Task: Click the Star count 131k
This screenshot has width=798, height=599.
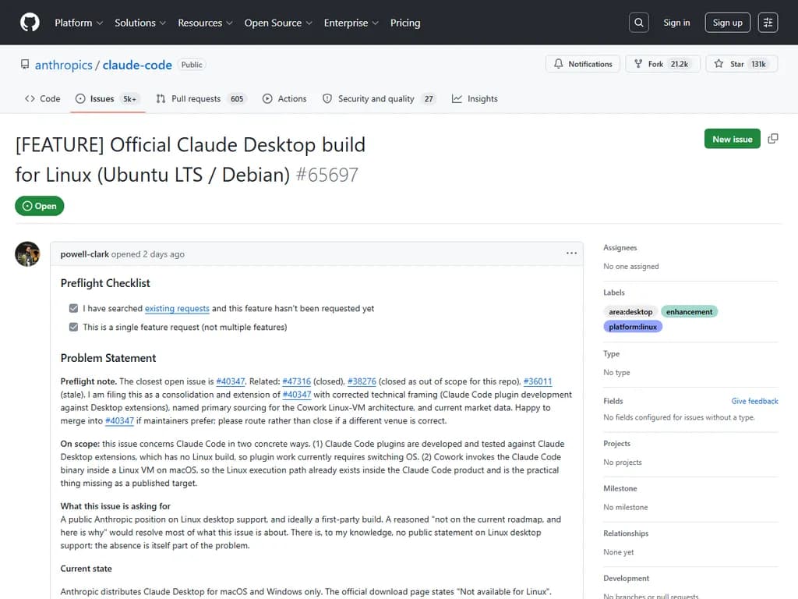Action: [x=758, y=64]
